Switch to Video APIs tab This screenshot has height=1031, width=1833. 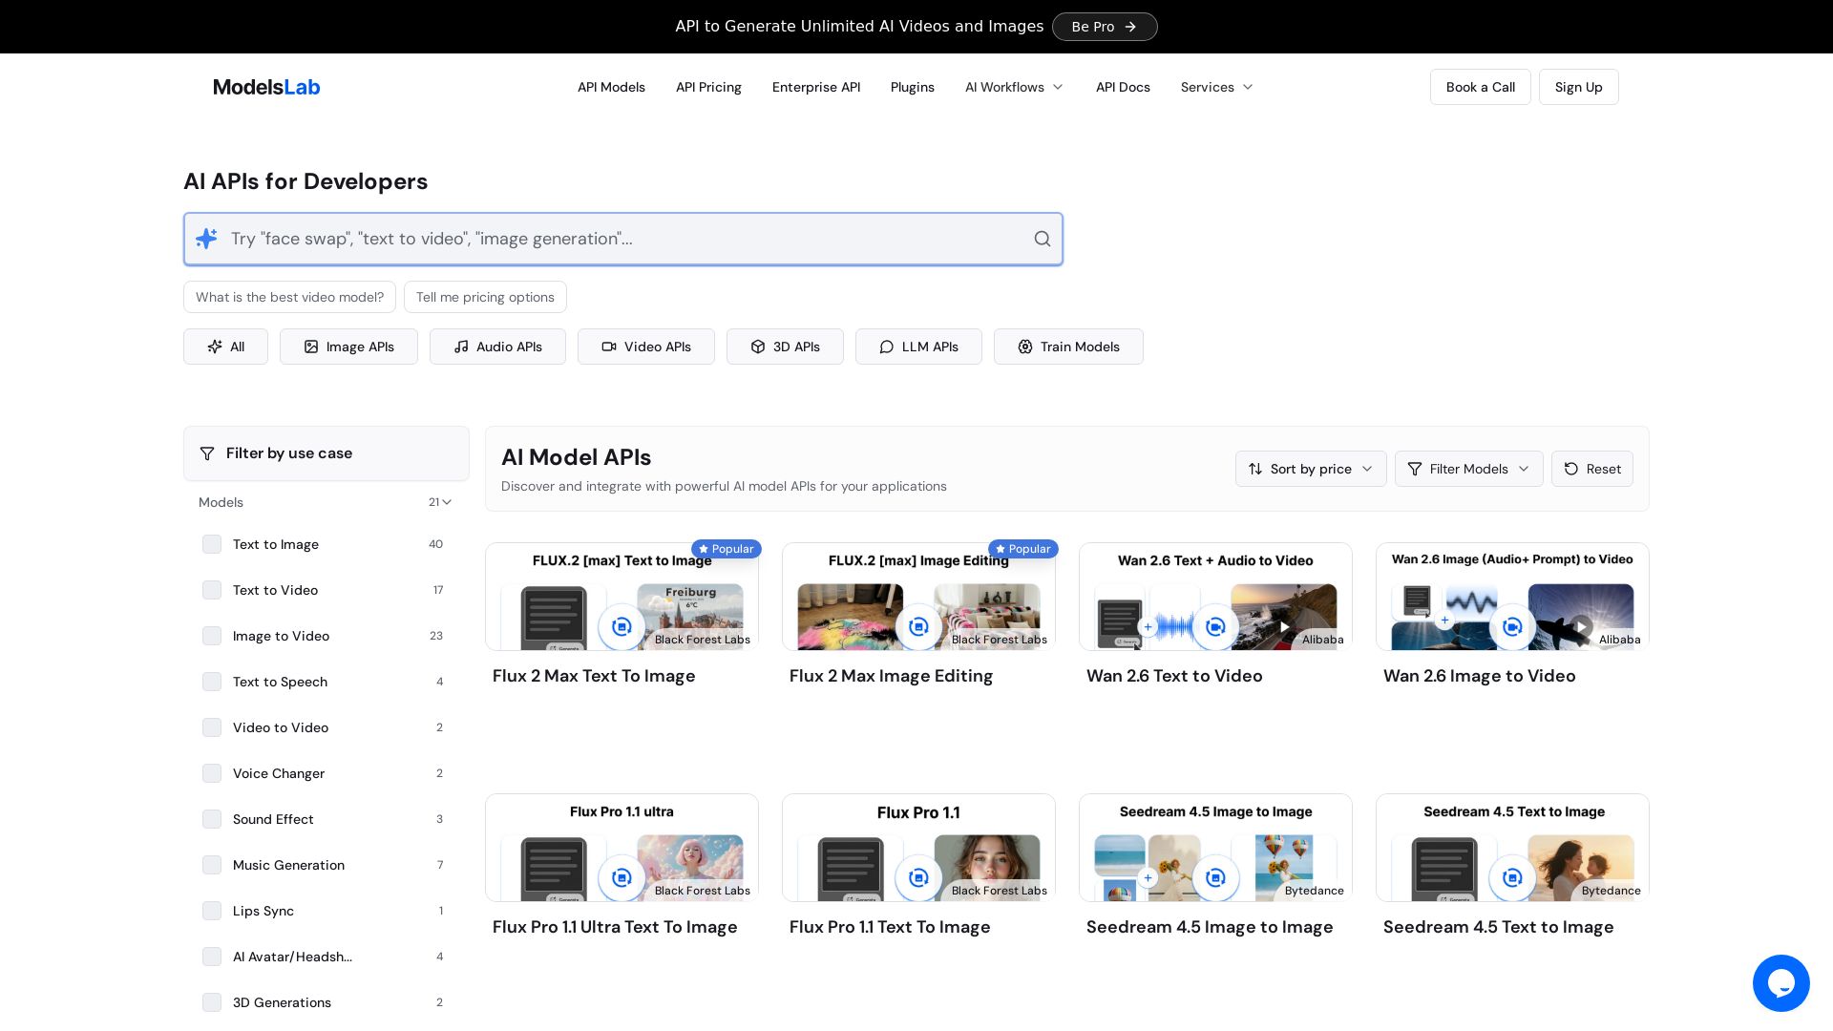pyautogui.click(x=645, y=347)
